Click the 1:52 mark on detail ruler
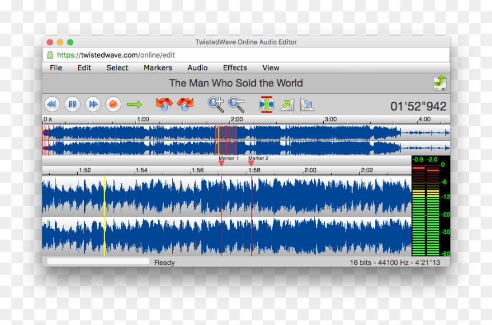492x325 pixels. click(x=85, y=170)
